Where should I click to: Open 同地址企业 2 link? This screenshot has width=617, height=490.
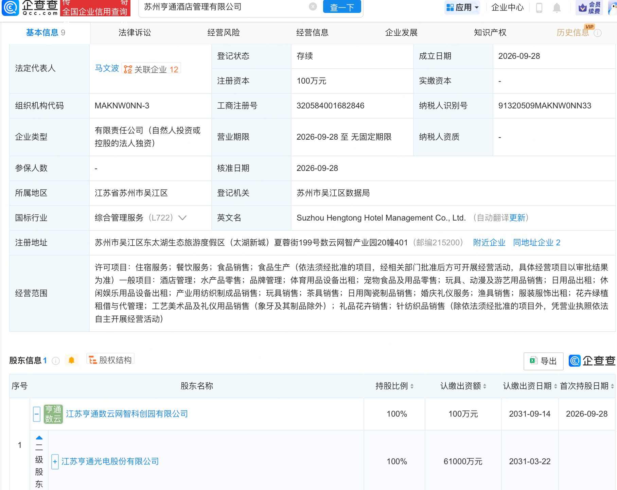[537, 243]
